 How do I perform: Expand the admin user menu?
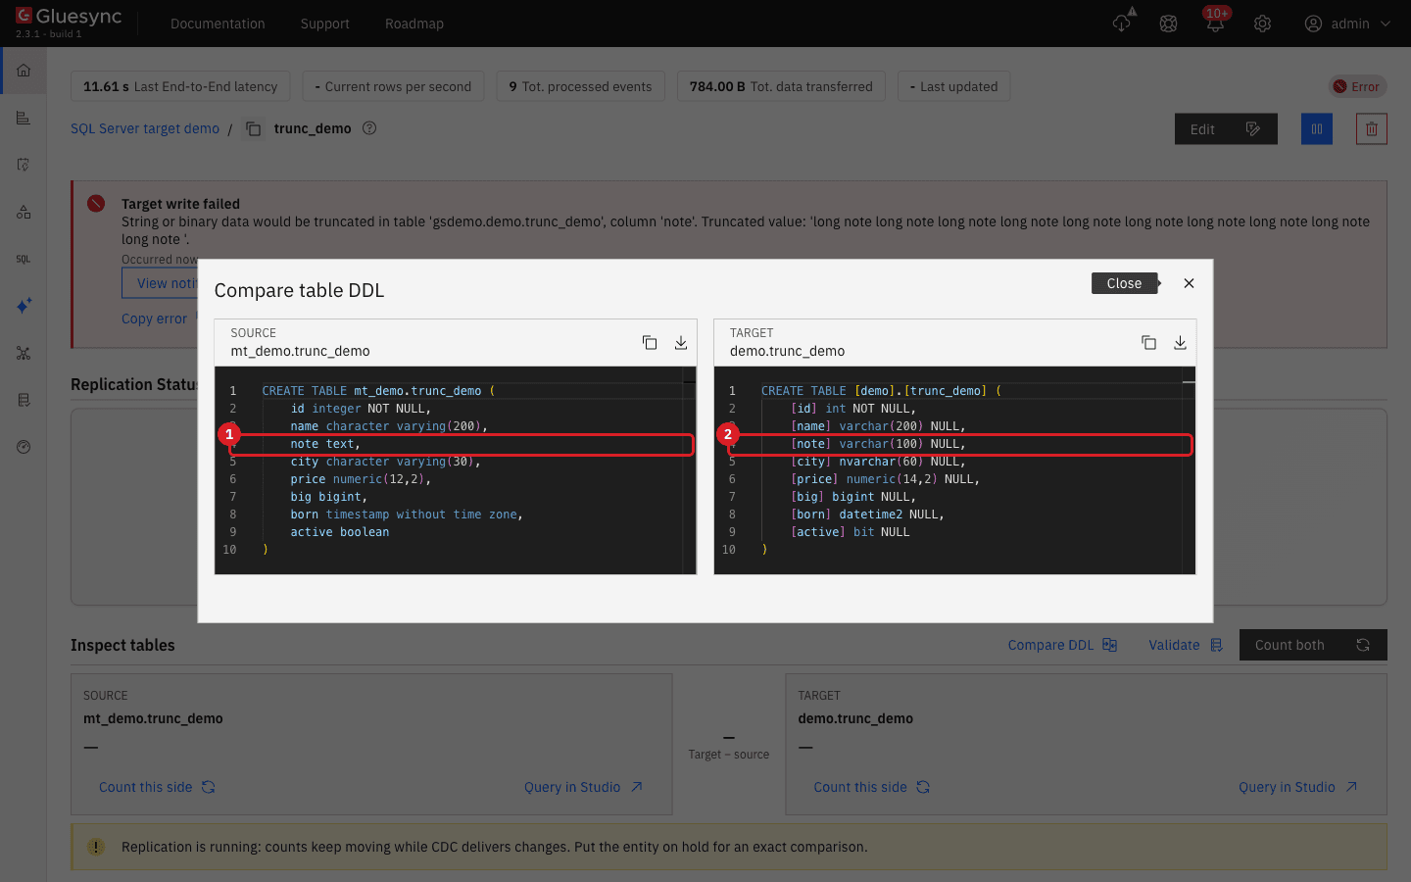pyautogui.click(x=1348, y=24)
